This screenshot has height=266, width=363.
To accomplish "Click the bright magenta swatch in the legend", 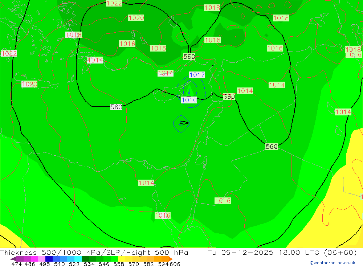I will (34, 259).
